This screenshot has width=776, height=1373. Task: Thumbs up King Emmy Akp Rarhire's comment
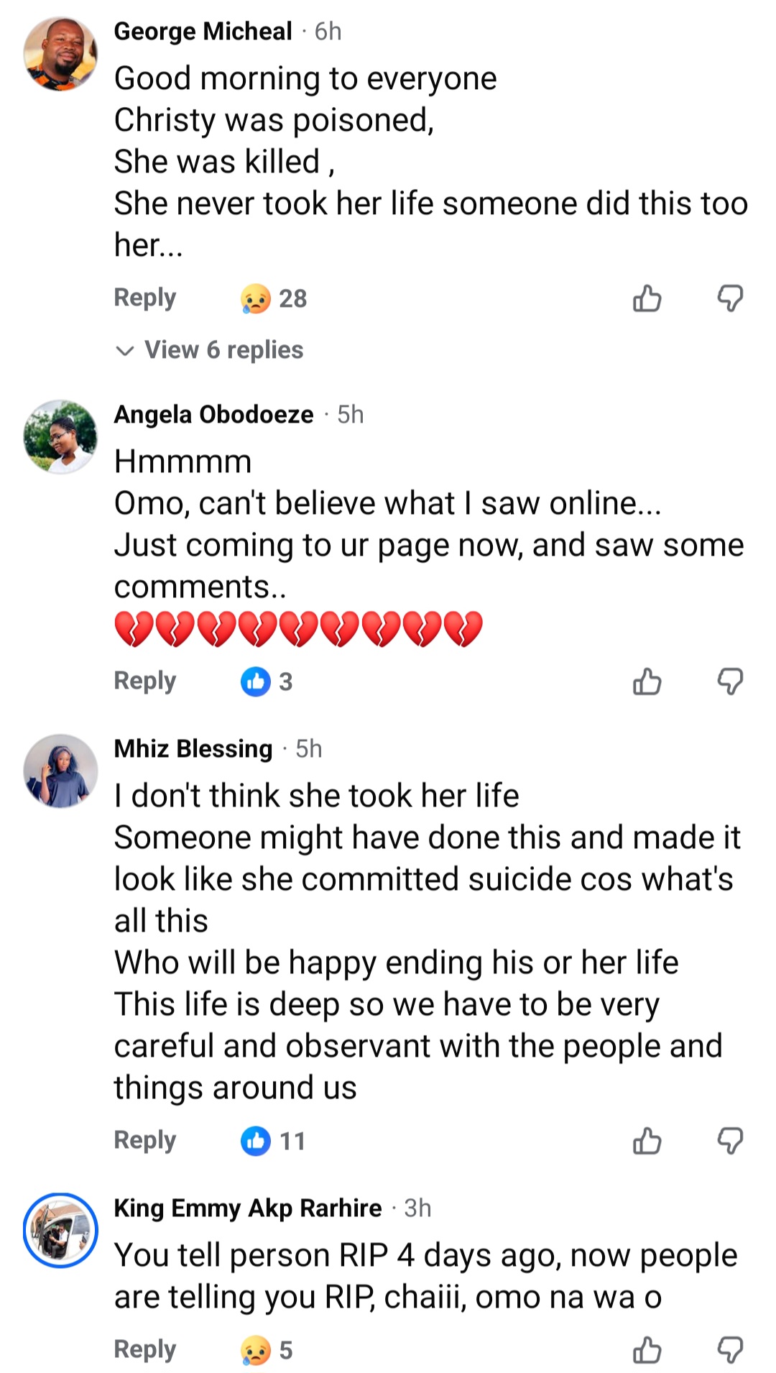click(647, 1350)
